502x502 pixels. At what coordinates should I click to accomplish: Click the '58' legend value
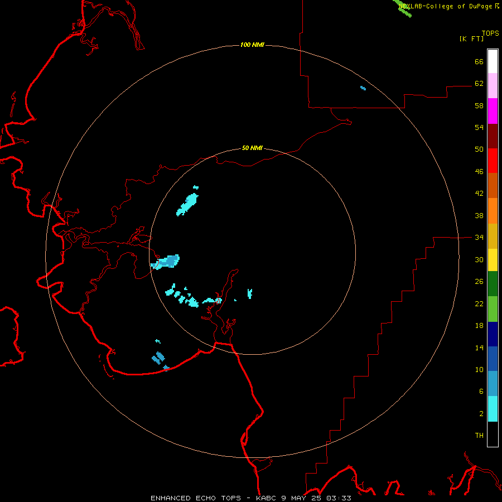[479, 105]
